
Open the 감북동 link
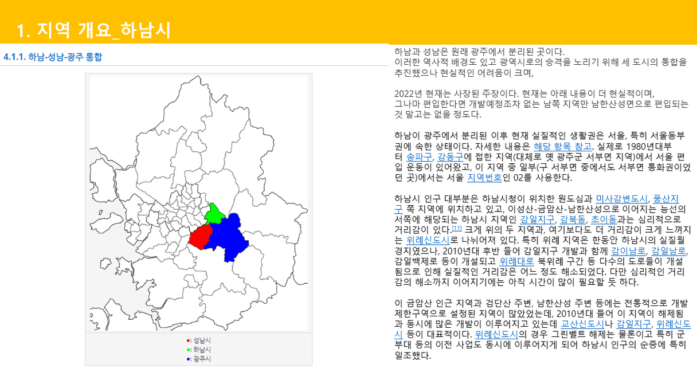point(573,219)
